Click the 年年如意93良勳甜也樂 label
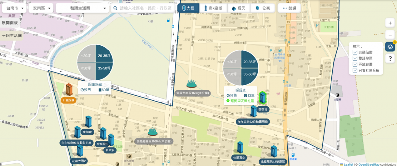 point(76,143)
